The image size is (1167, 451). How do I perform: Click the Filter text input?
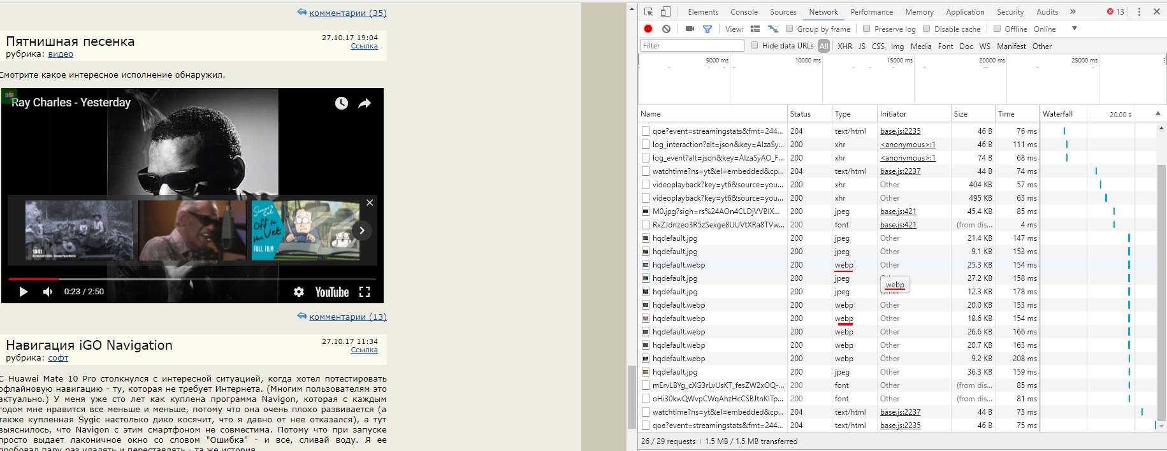click(x=692, y=45)
